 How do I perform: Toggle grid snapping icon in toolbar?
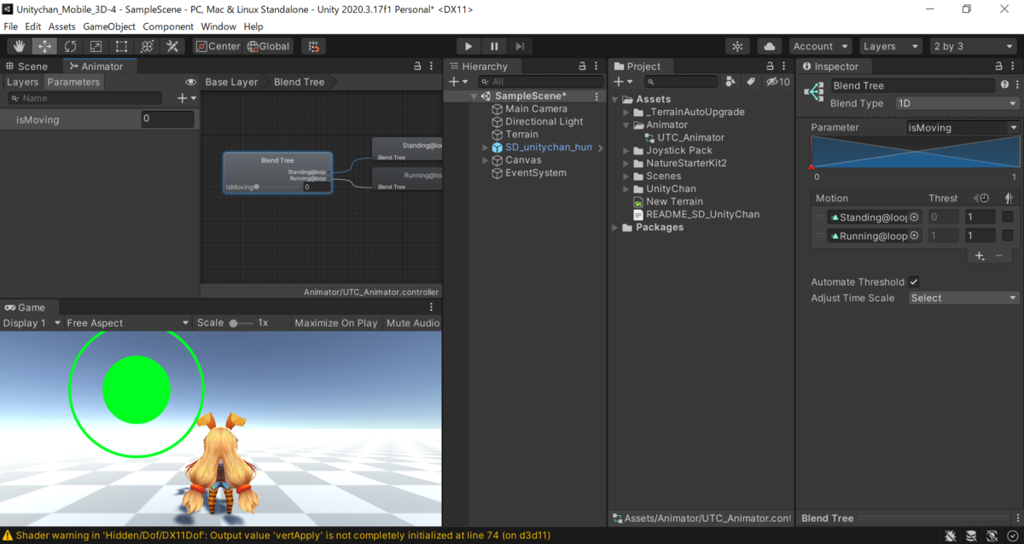[x=314, y=46]
